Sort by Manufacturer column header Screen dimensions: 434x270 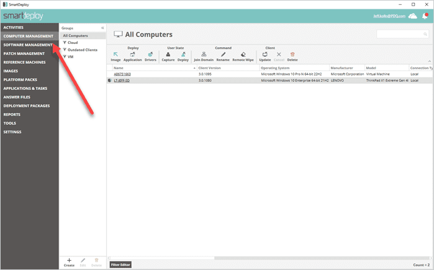pyautogui.click(x=347, y=68)
